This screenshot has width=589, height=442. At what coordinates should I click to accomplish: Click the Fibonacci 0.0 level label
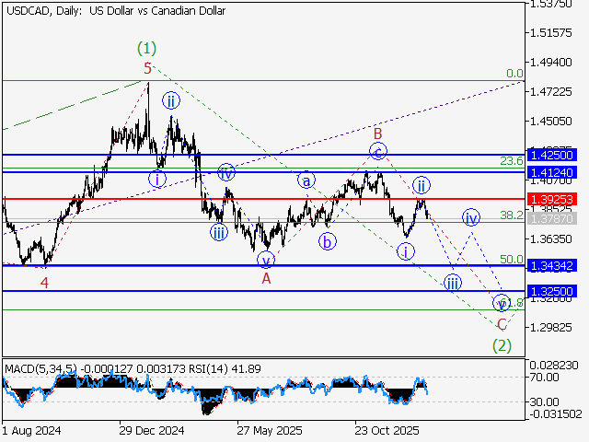(514, 74)
